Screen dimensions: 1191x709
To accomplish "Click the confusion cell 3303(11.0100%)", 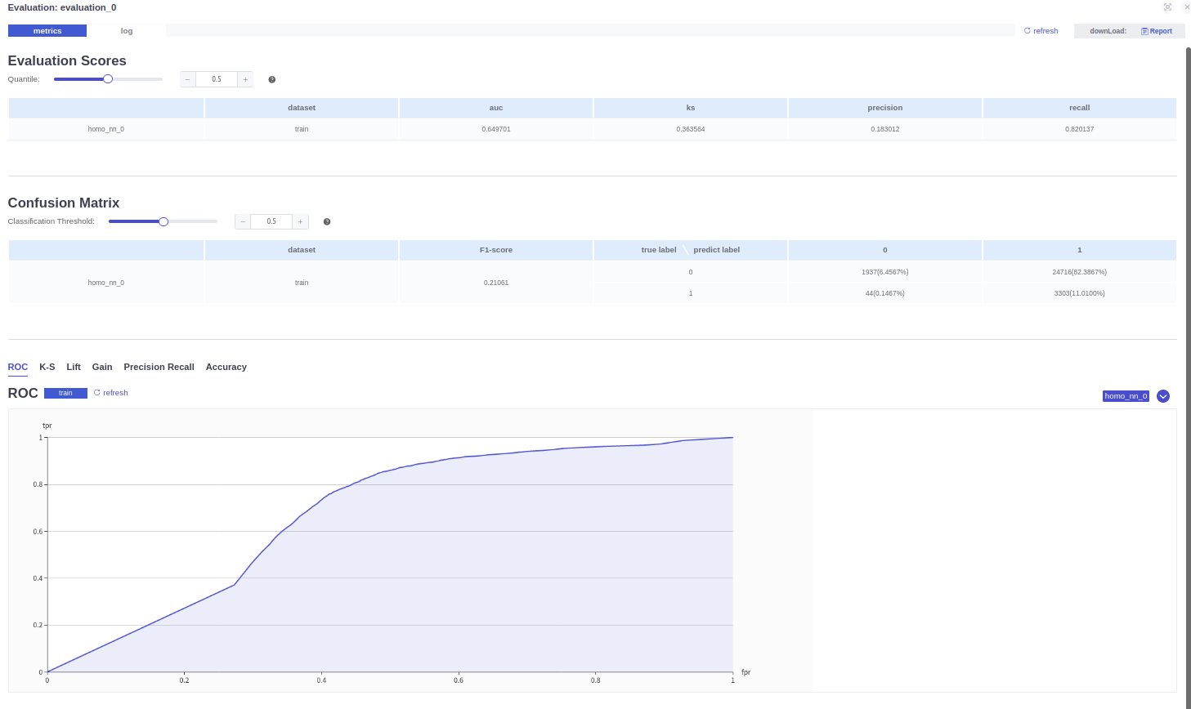I will pos(1080,293).
